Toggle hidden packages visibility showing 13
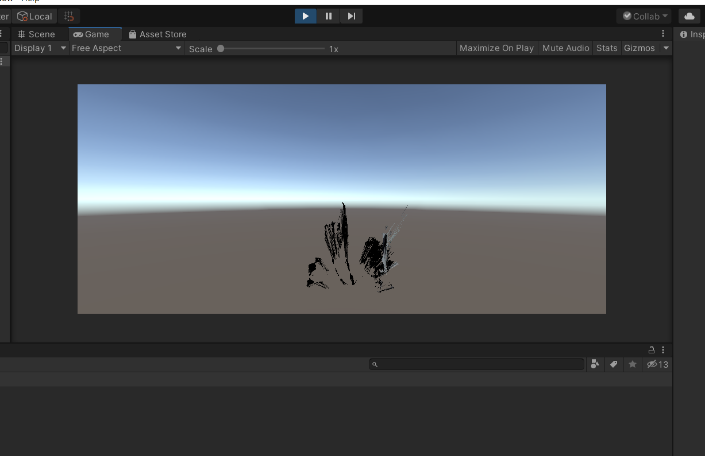 coord(657,364)
